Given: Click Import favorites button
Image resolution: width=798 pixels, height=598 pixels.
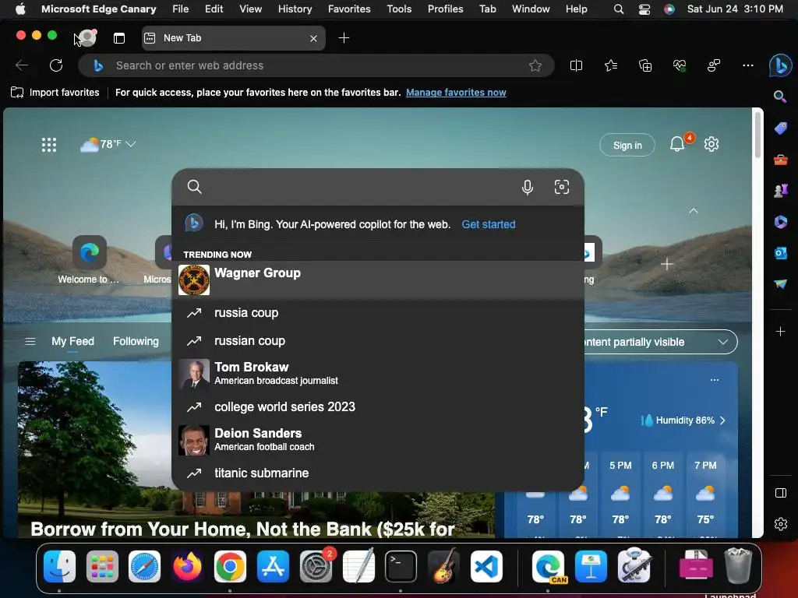Looking at the screenshot, I should coord(55,93).
